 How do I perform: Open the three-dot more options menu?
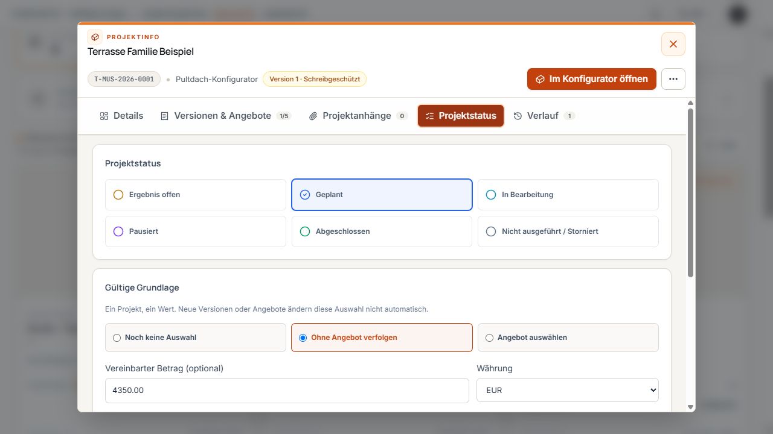673,79
